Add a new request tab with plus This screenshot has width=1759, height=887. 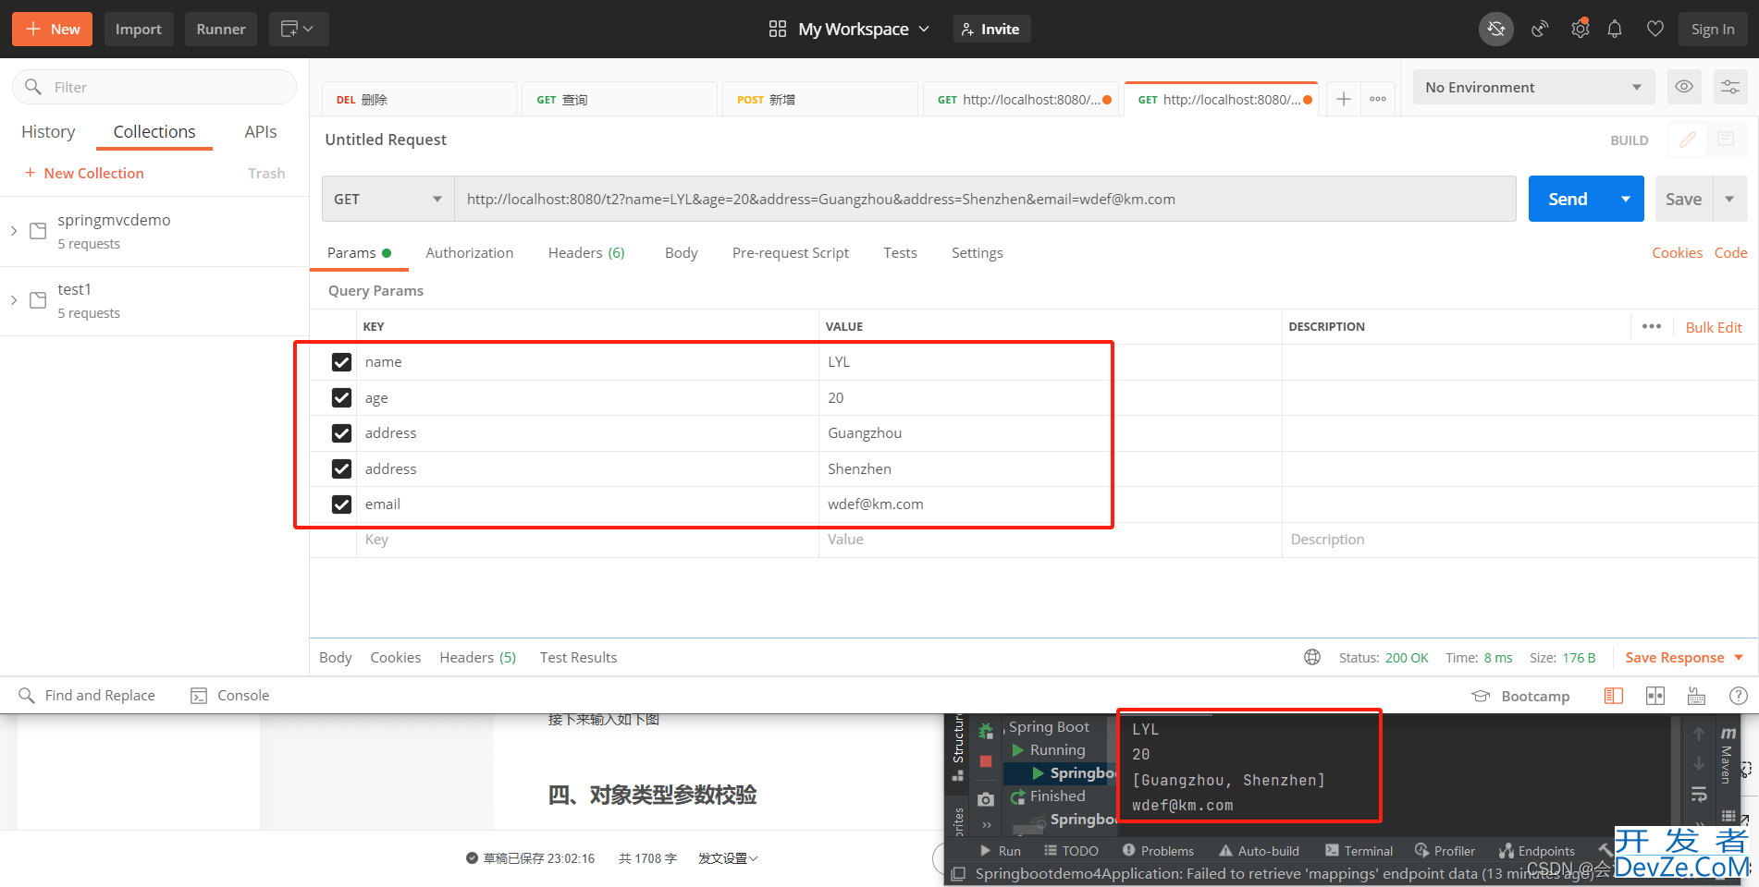point(1344,99)
